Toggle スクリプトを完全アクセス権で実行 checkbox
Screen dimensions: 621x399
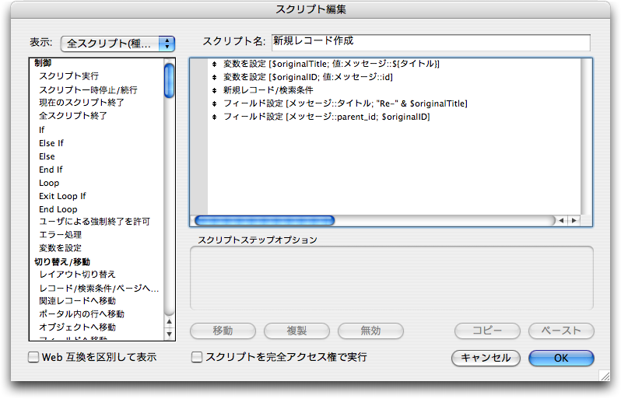click(x=197, y=358)
